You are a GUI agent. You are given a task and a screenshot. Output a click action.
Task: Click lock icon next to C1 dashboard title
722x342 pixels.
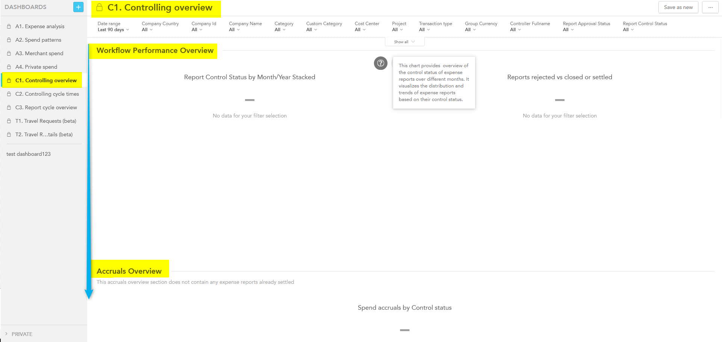point(100,8)
